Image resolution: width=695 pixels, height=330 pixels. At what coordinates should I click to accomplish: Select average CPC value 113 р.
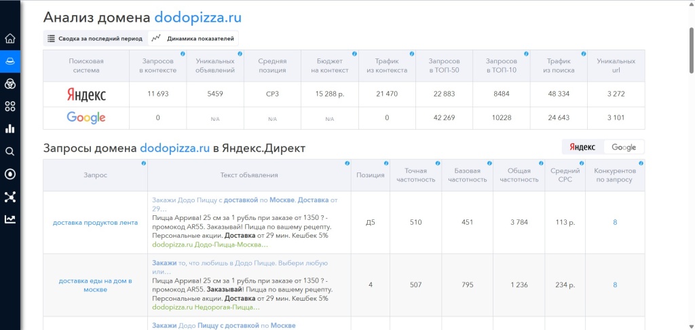tap(565, 223)
